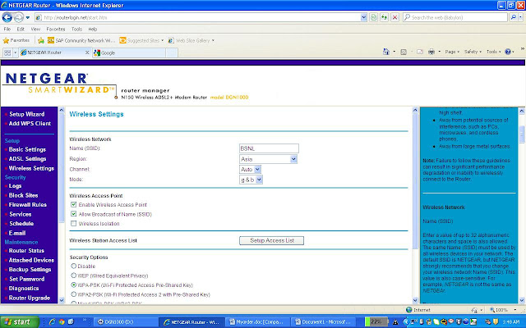Open SAP Community Network favorites link

[81, 40]
